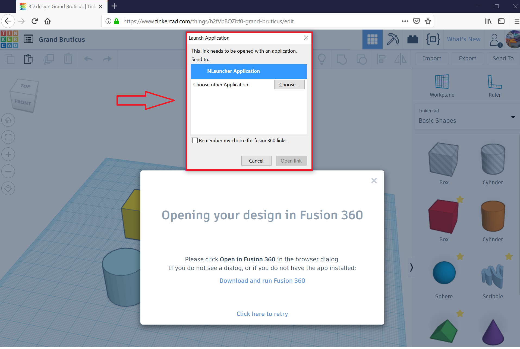520x349 pixels.
Task: Switch to the Grand Bruticus browser tab
Action: tap(57, 6)
